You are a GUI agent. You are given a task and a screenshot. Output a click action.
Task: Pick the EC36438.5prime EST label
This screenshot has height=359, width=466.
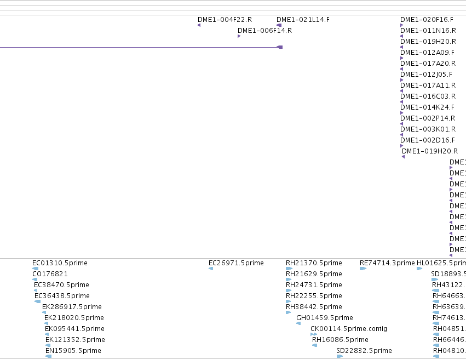[62, 296]
